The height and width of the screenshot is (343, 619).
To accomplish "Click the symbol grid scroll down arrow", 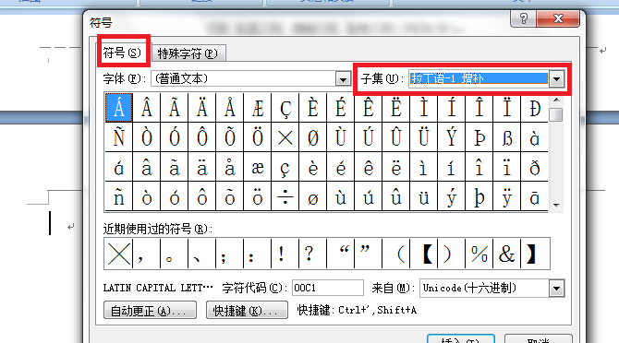I will point(556,206).
